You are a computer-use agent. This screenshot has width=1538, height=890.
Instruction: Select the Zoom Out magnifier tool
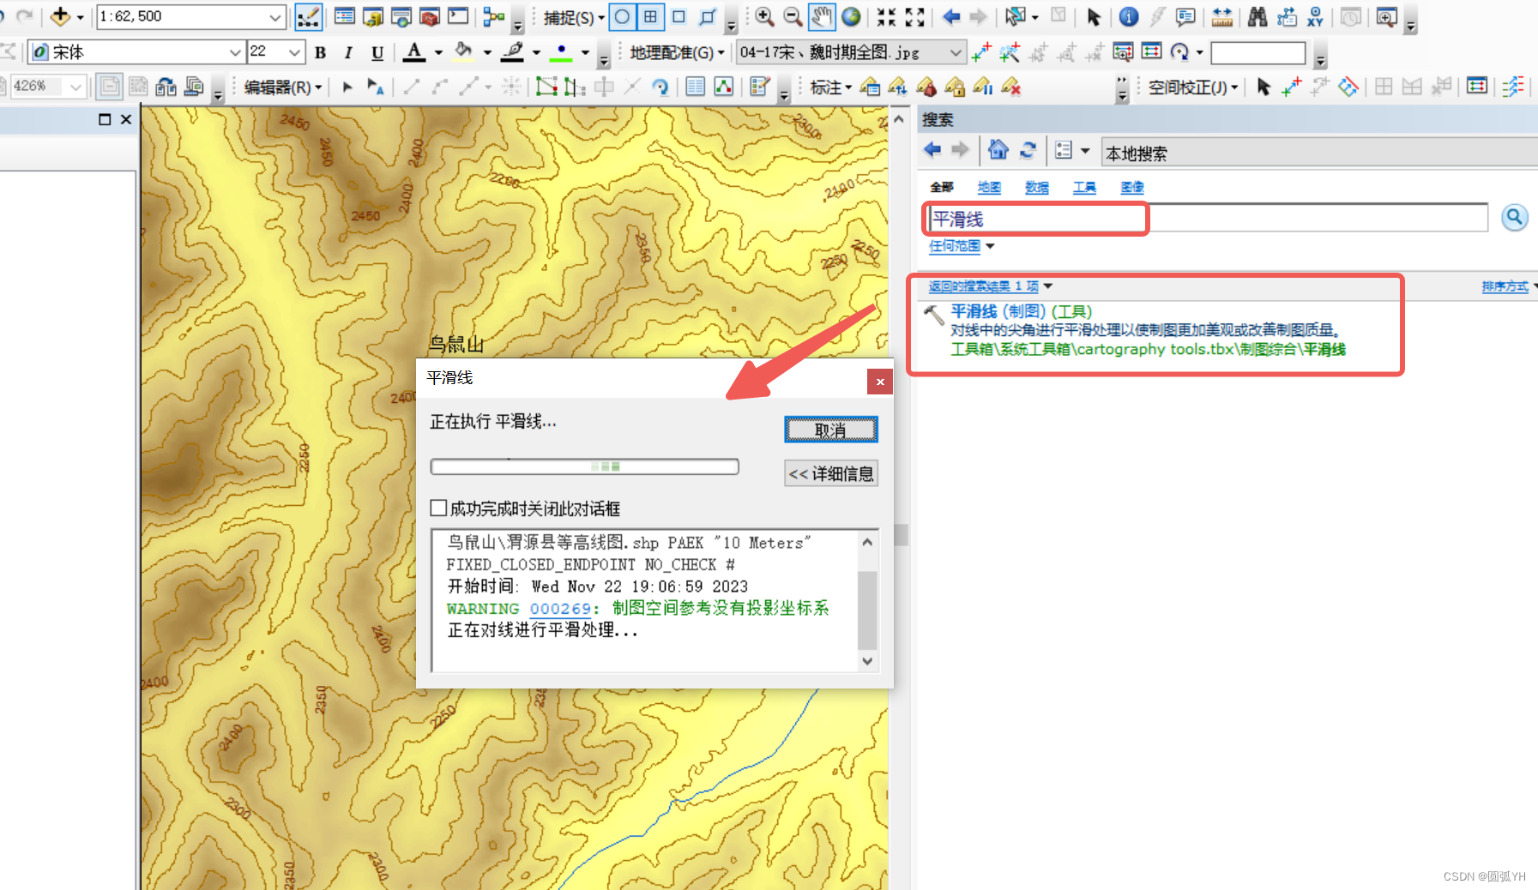pos(793,16)
